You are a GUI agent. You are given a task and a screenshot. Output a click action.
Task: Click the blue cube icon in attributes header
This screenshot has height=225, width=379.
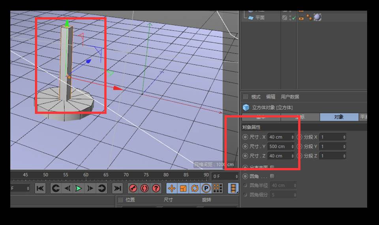click(246, 107)
